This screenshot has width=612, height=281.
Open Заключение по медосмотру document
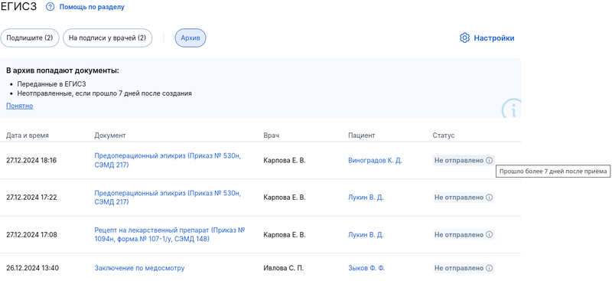(x=139, y=268)
